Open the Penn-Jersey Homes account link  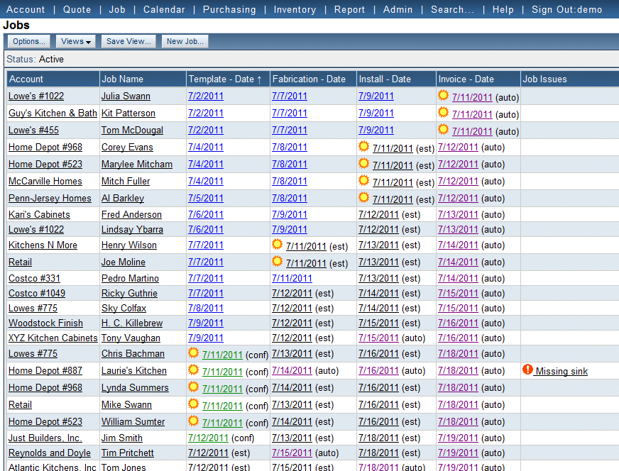50,198
